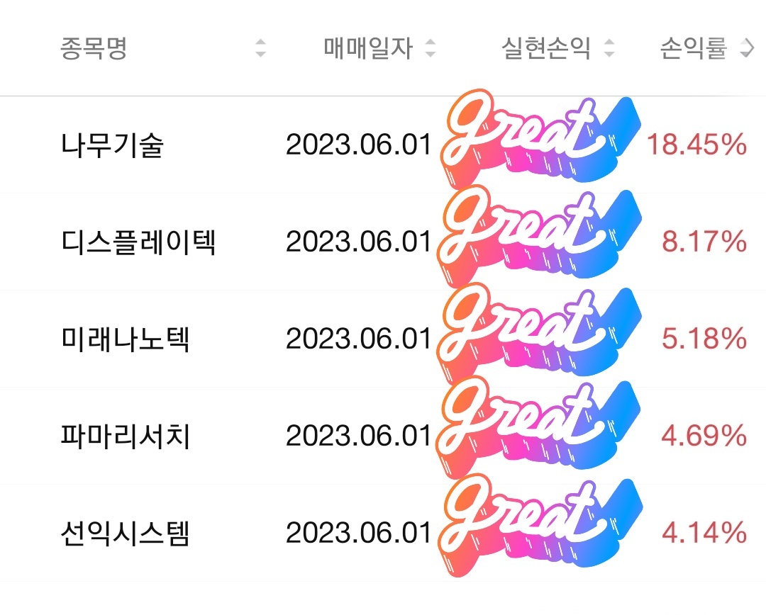
Task: Click the chevron next to 손익률
Action: (x=748, y=48)
